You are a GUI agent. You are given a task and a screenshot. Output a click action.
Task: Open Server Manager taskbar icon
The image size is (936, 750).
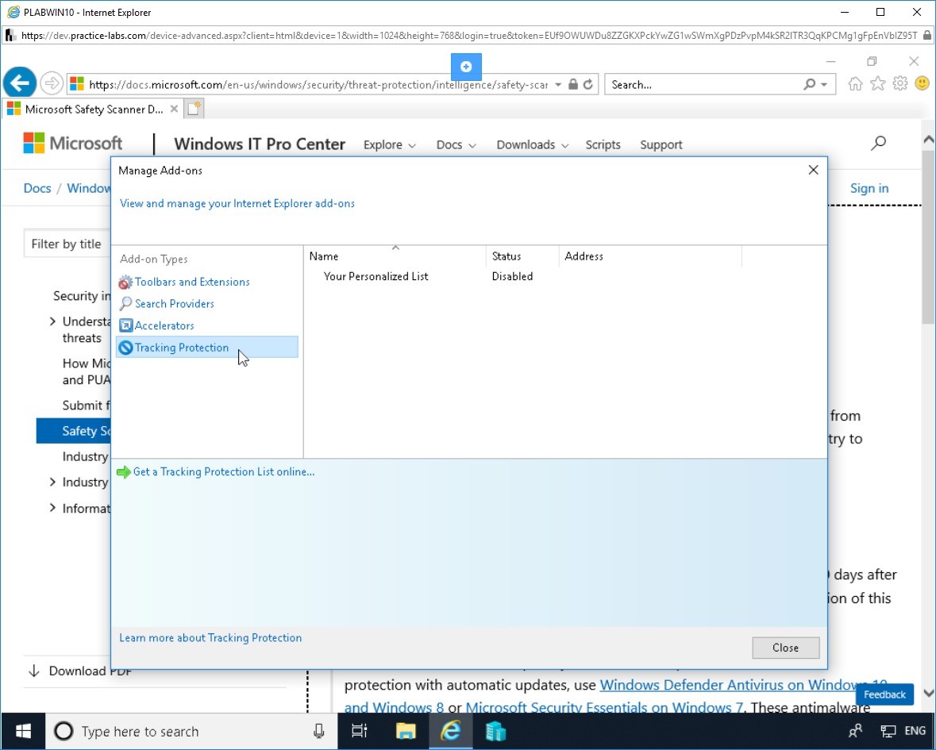pos(495,731)
